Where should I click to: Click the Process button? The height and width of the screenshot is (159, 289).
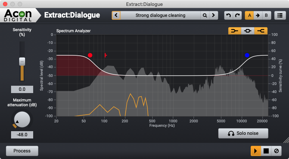[22, 151]
